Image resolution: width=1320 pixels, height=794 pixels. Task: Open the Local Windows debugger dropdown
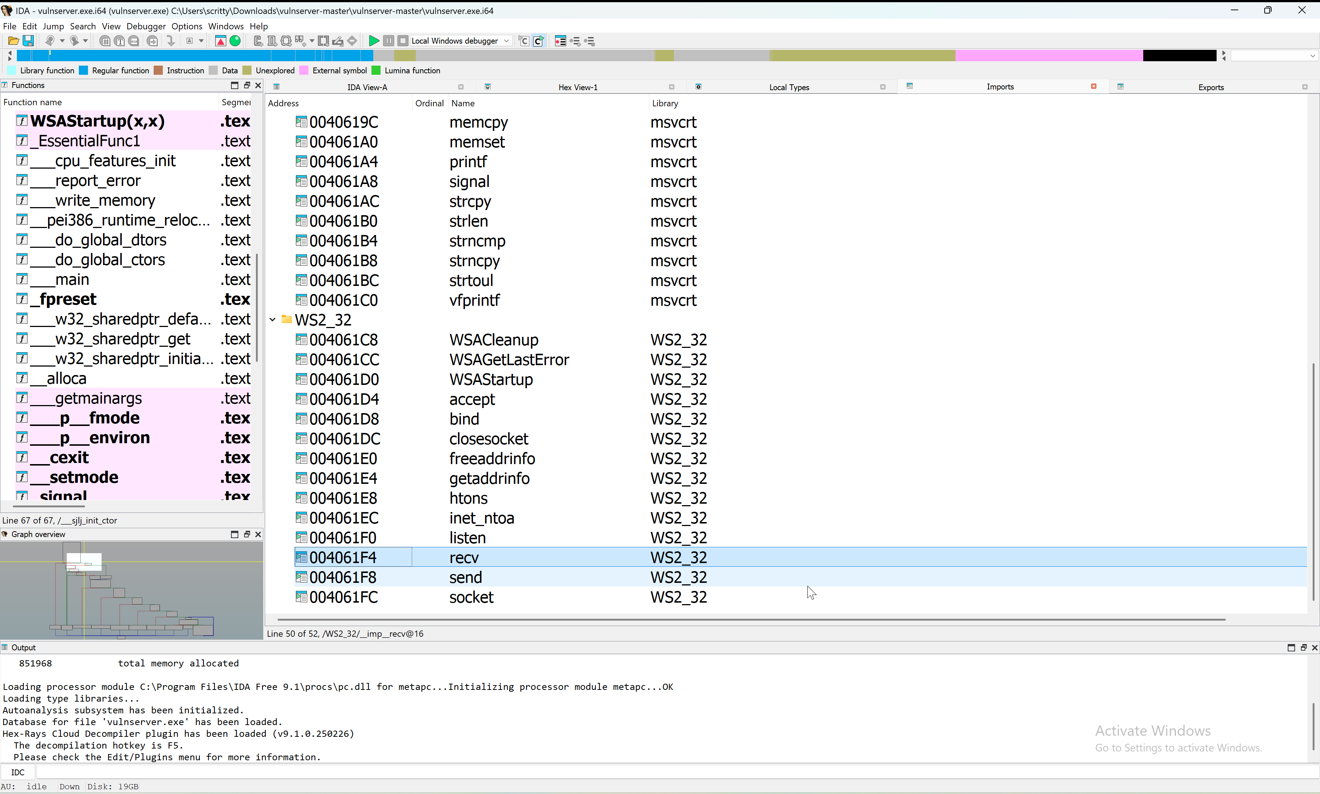[506, 41]
